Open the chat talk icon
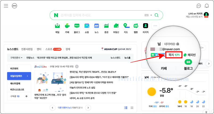This screenshot has width=214, height=114. tap(199, 6)
